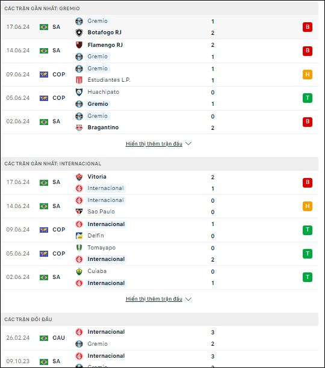The height and width of the screenshot is (368, 325).
Task: Click red B badge for Gremio vs Botafogo
Action: pyautogui.click(x=308, y=27)
